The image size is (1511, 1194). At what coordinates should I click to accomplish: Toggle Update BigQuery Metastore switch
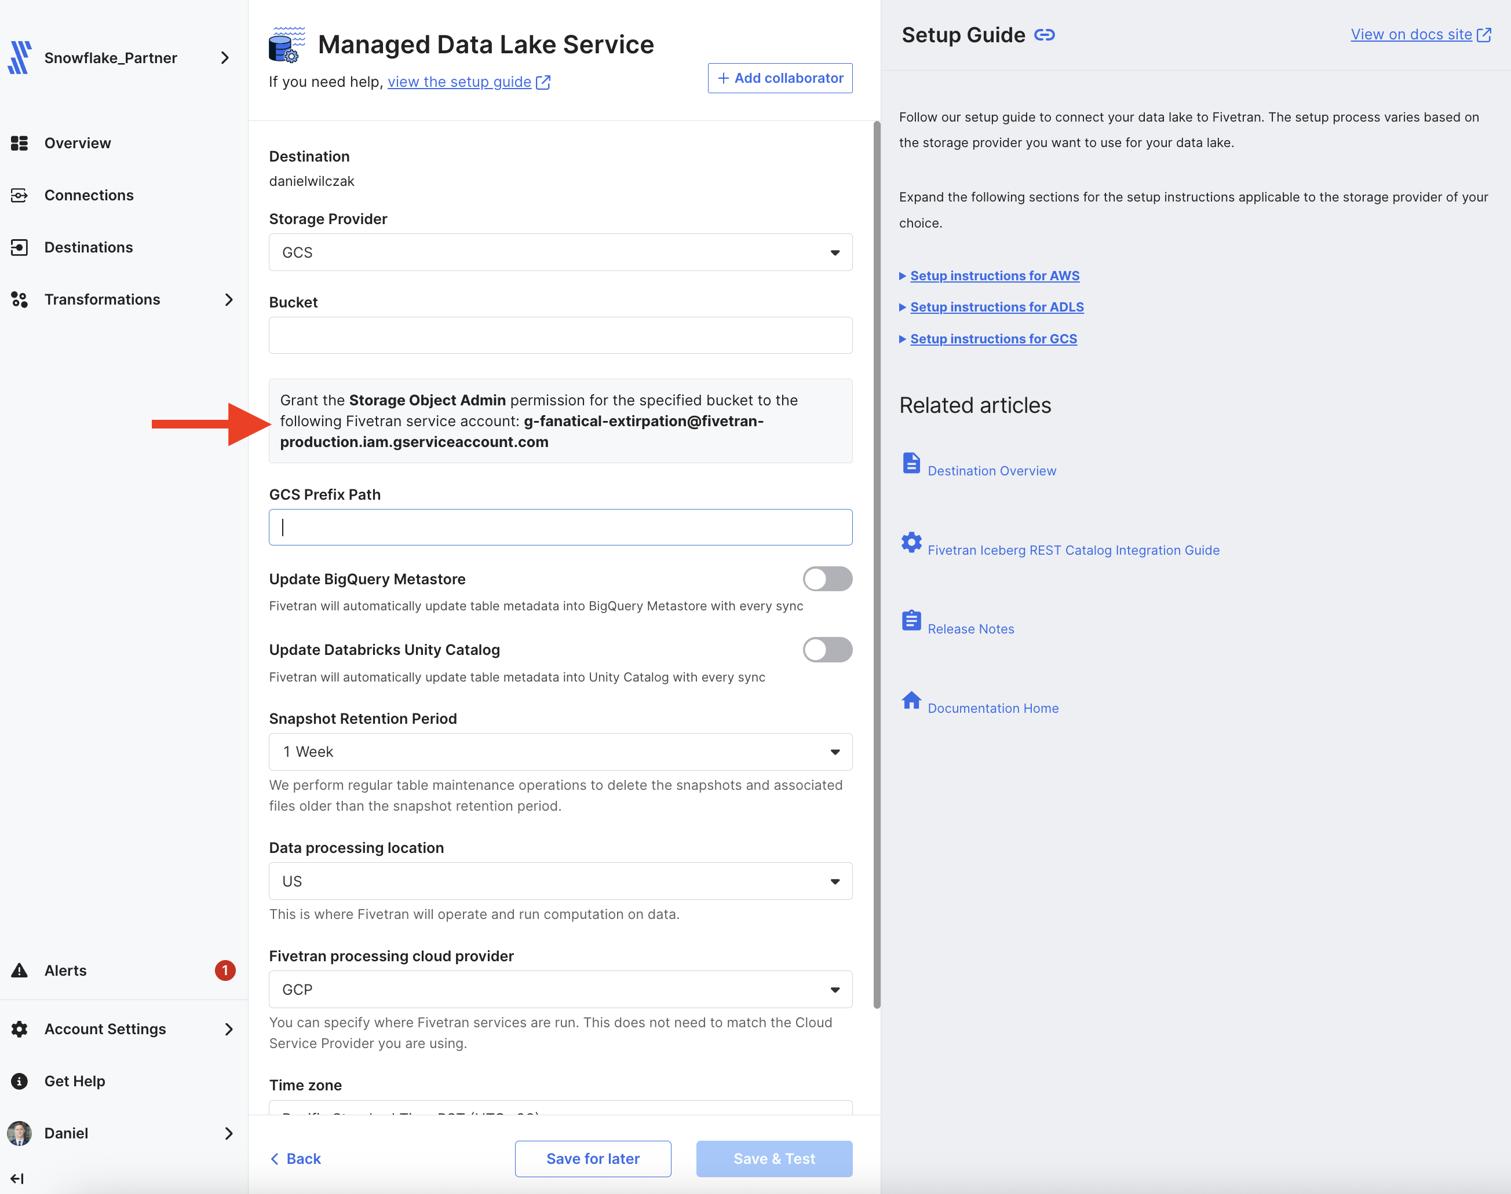pos(827,579)
